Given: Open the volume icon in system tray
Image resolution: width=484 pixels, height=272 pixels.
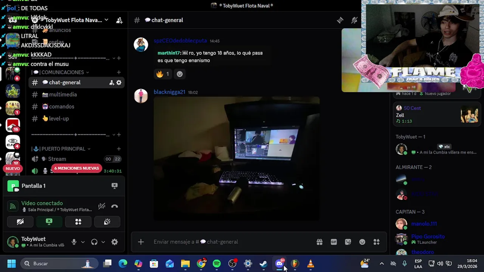Looking at the screenshot, I should click(x=440, y=264).
